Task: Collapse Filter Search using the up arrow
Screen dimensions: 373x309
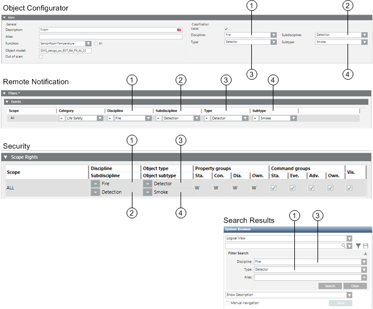Action: 364,254
